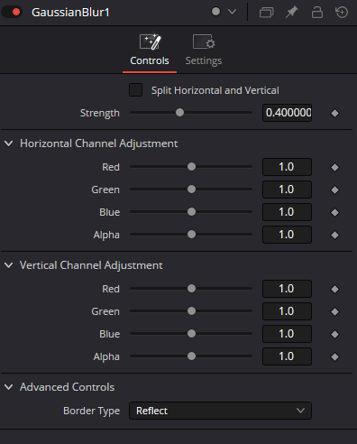Add keyframe for Horizontal Green

[x=334, y=190]
